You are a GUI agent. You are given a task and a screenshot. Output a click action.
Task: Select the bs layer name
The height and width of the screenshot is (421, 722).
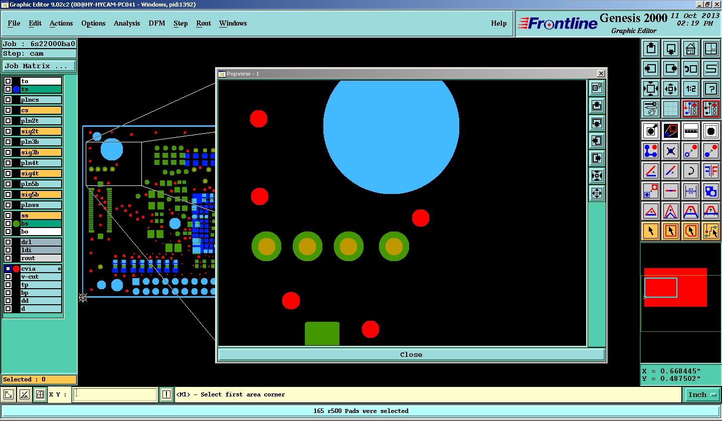click(41, 224)
